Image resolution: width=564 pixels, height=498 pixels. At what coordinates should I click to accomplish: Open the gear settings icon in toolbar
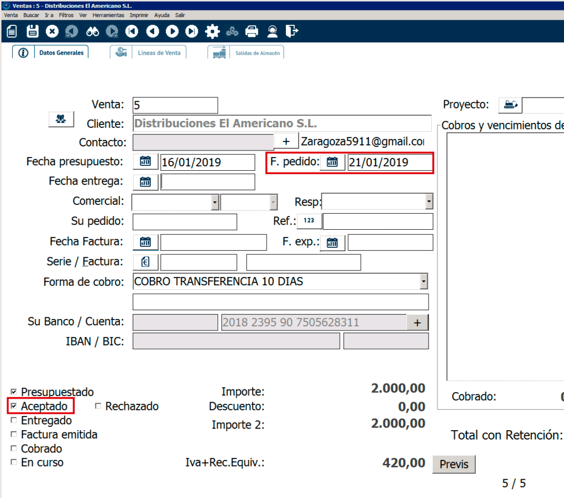[212, 31]
